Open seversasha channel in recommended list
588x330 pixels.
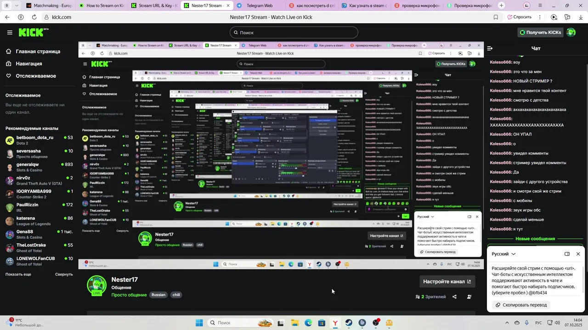click(39, 154)
